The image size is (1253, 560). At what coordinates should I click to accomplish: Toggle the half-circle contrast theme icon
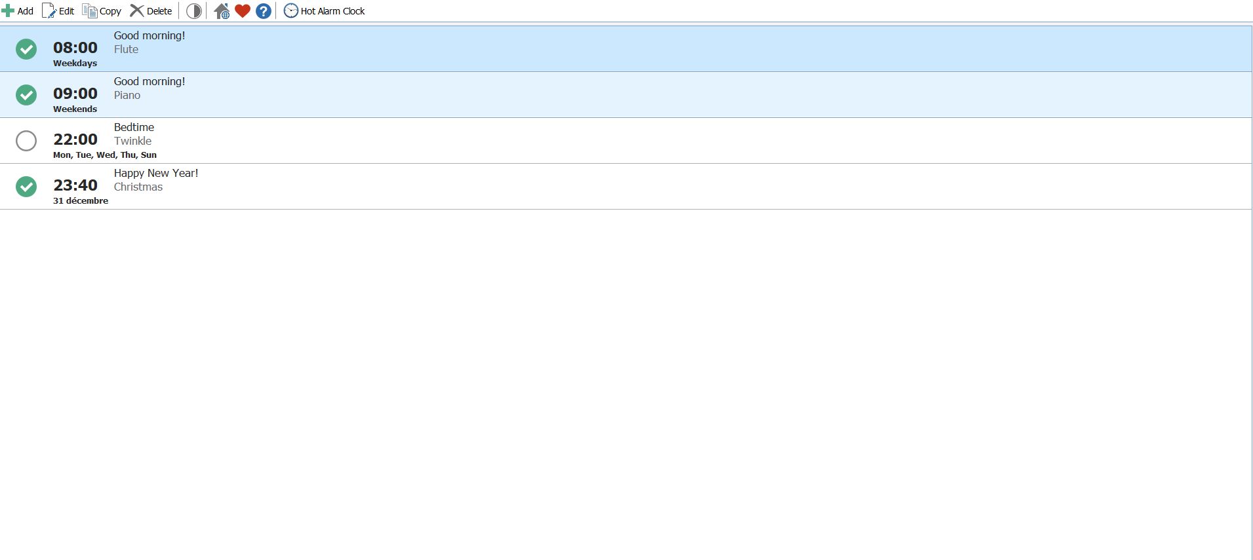coord(193,11)
